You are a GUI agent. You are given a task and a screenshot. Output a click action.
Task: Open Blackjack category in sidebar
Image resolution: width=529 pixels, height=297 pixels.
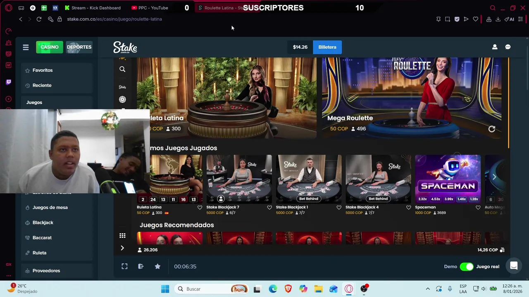57,223
